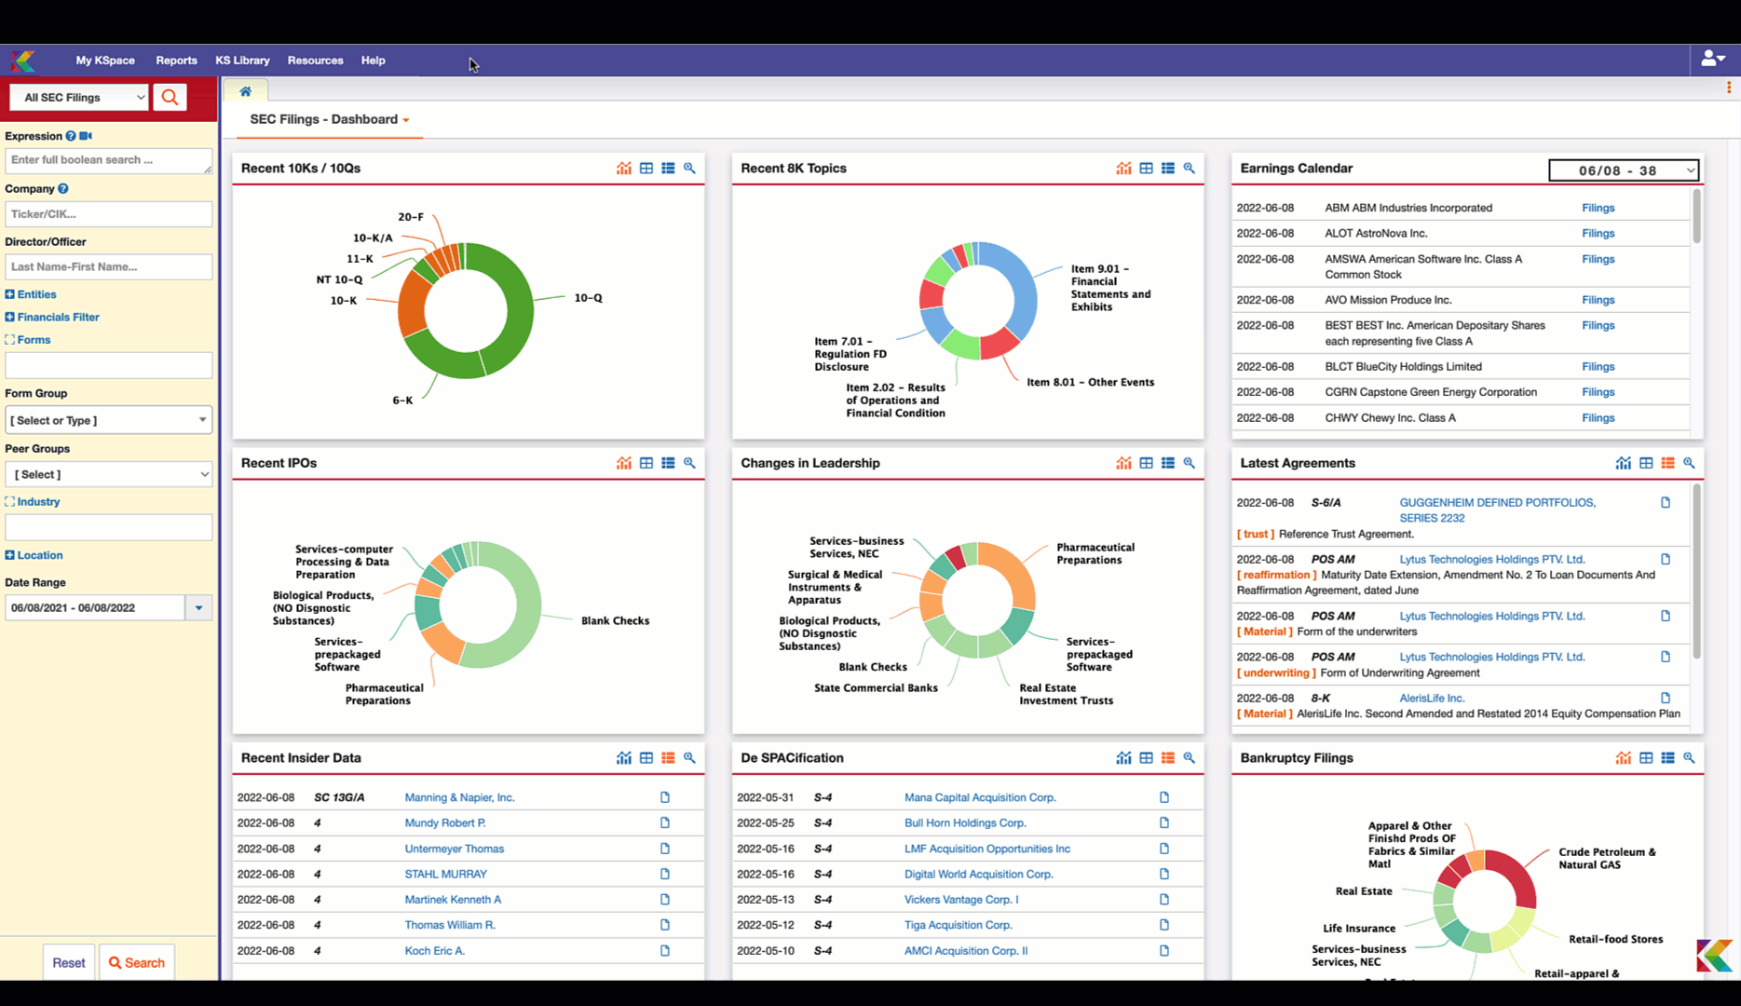The height and width of the screenshot is (1006, 1741).
Task: Click the home tab icon
Action: coord(246,91)
